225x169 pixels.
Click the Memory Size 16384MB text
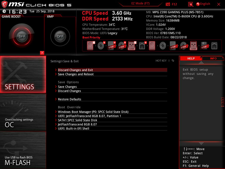pos(163,21)
